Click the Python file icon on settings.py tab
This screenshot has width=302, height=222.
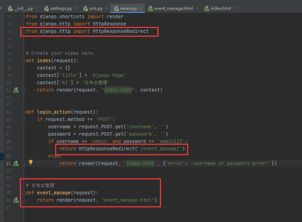(46, 8)
